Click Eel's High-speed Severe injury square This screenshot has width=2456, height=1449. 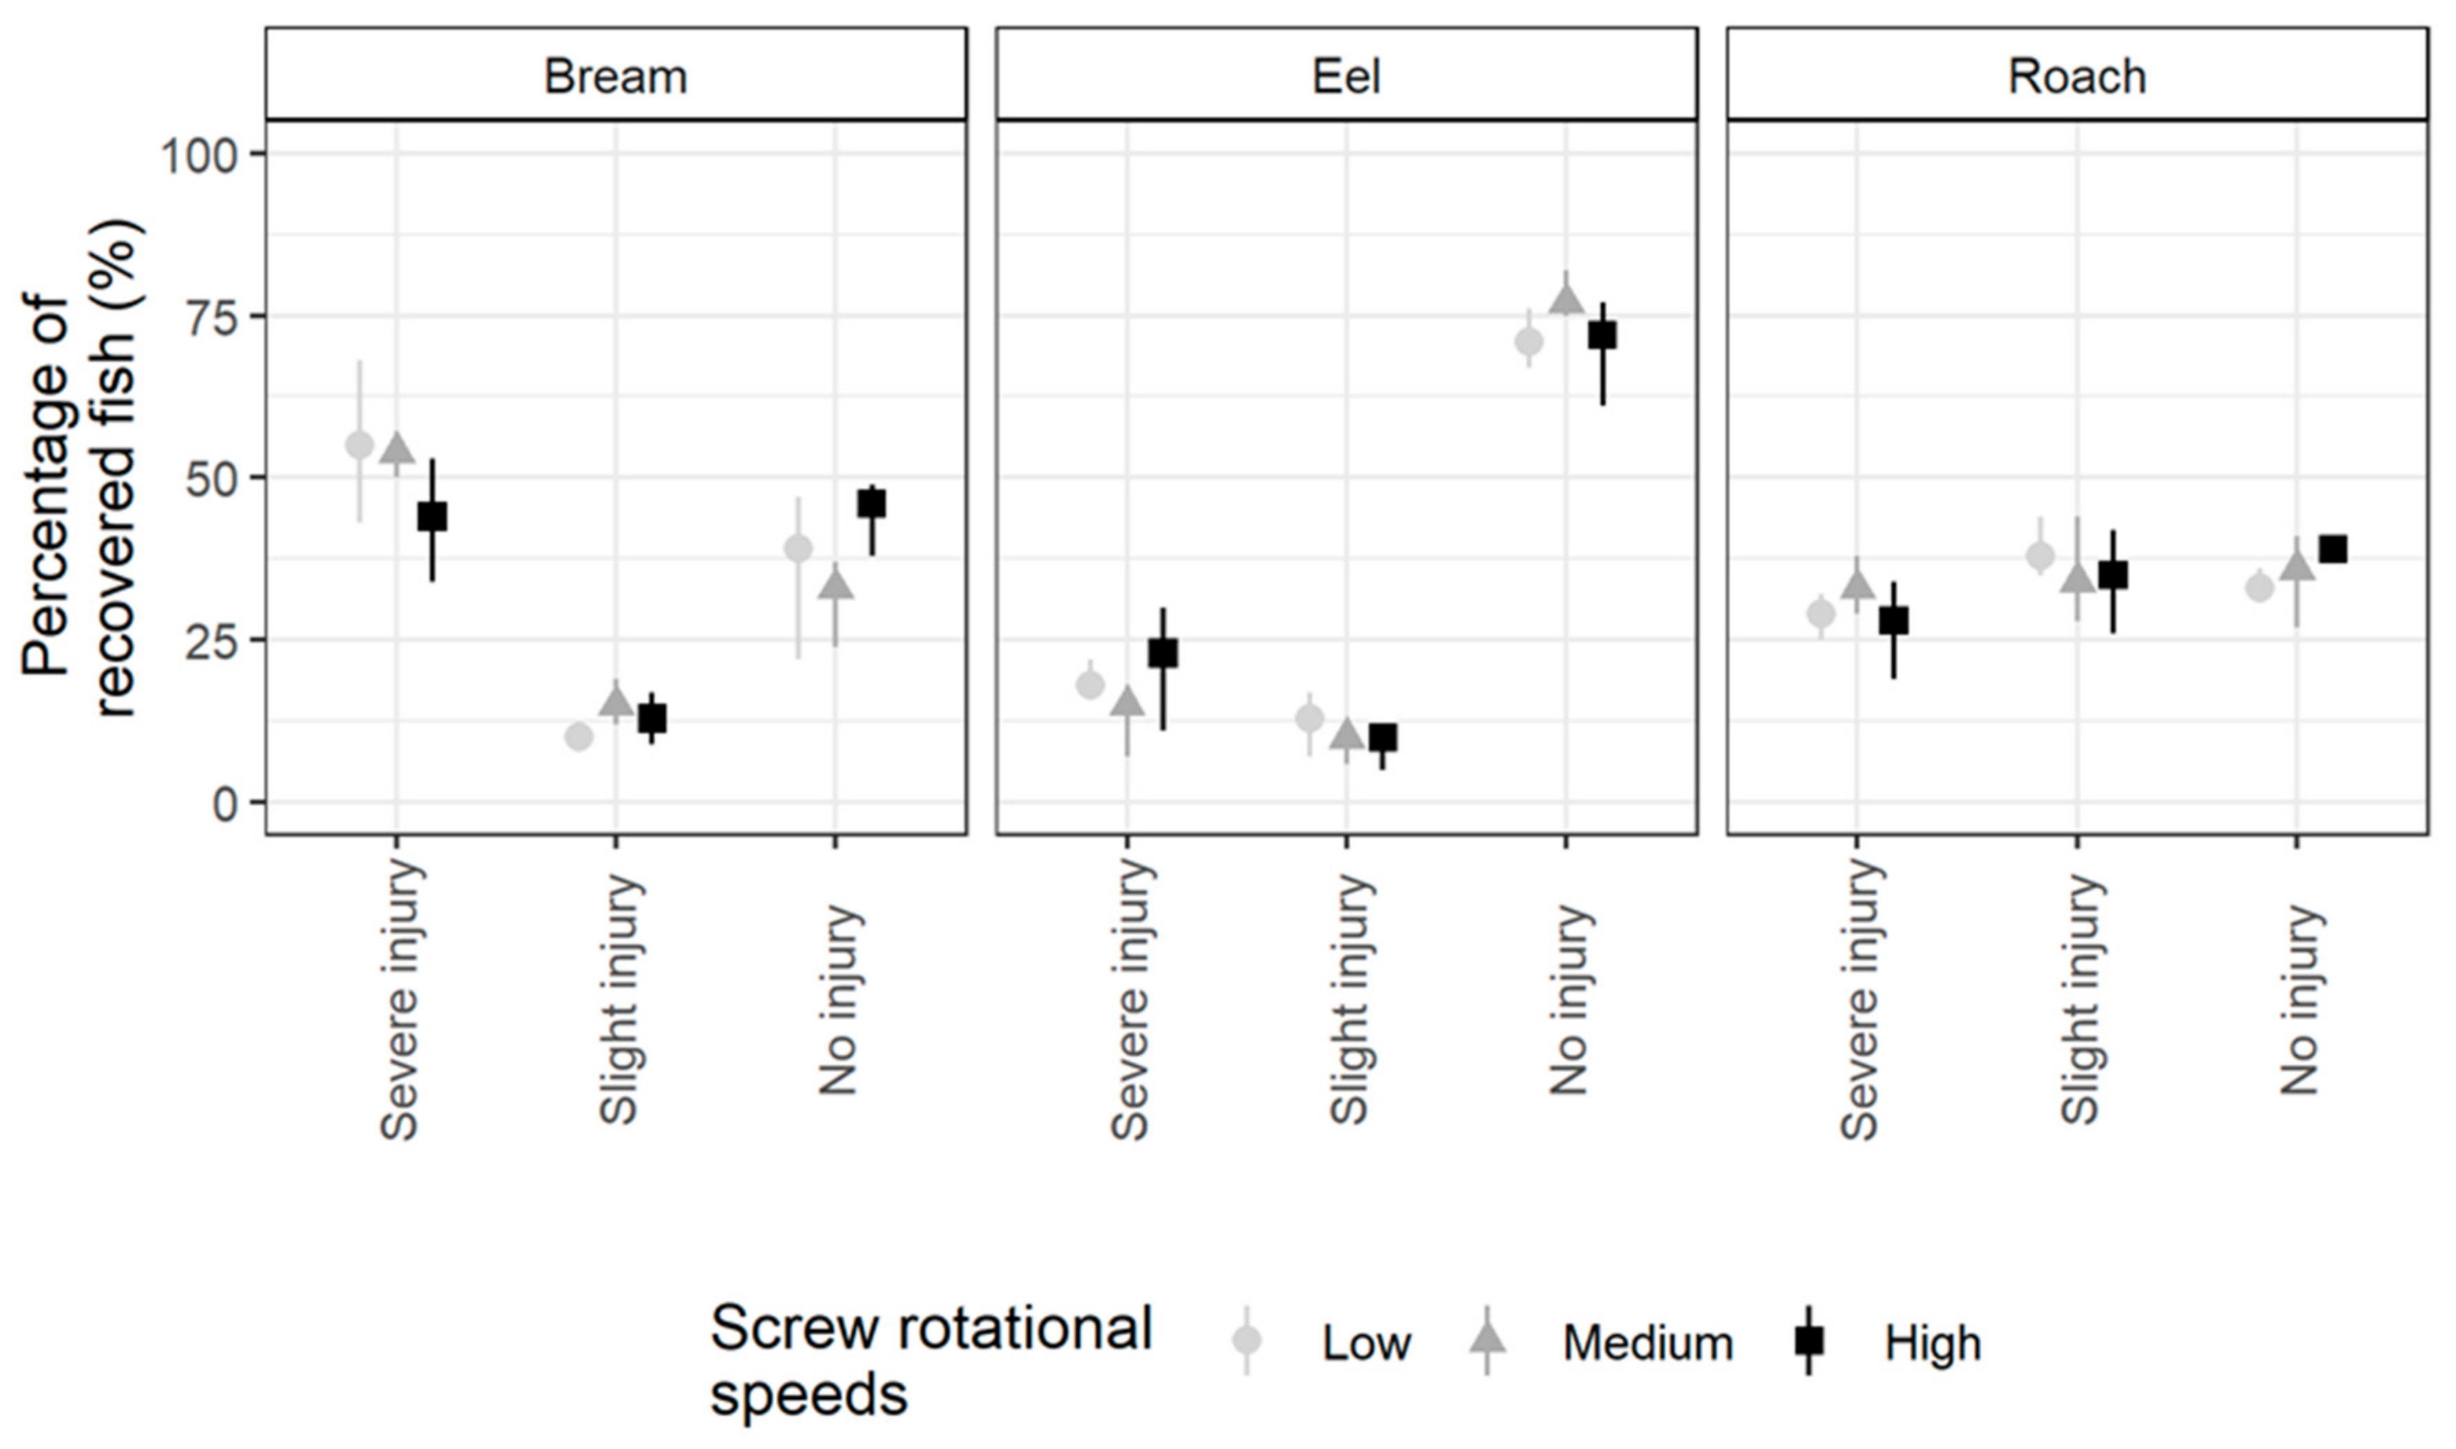1163,653
